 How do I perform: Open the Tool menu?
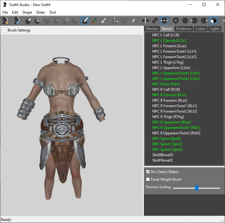(x=52, y=12)
